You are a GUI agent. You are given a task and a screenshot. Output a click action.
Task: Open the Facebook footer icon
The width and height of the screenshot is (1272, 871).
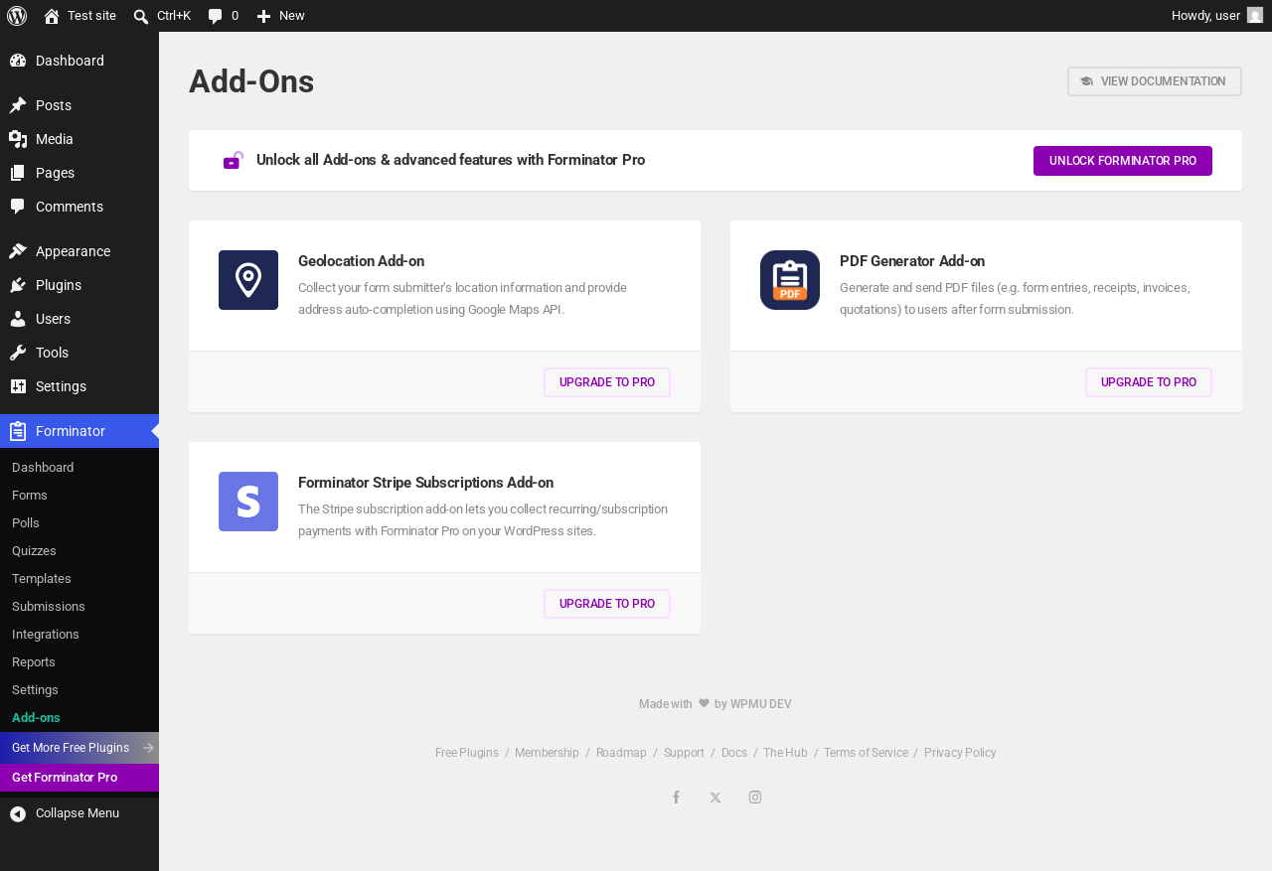coord(676,798)
